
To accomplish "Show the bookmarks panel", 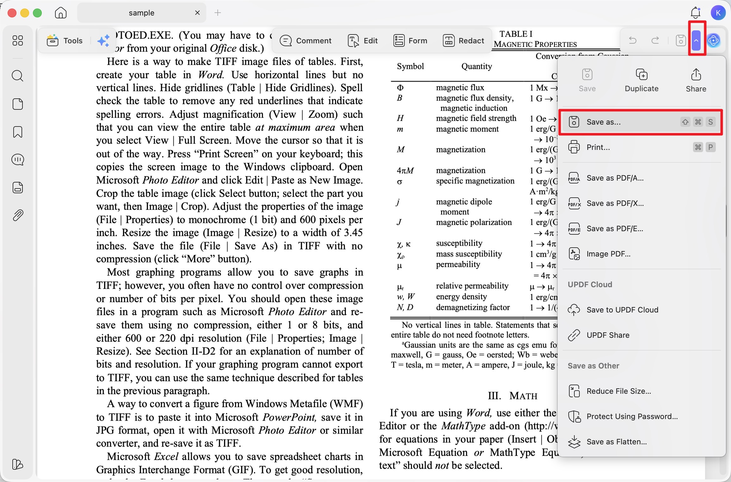I will click(18, 132).
